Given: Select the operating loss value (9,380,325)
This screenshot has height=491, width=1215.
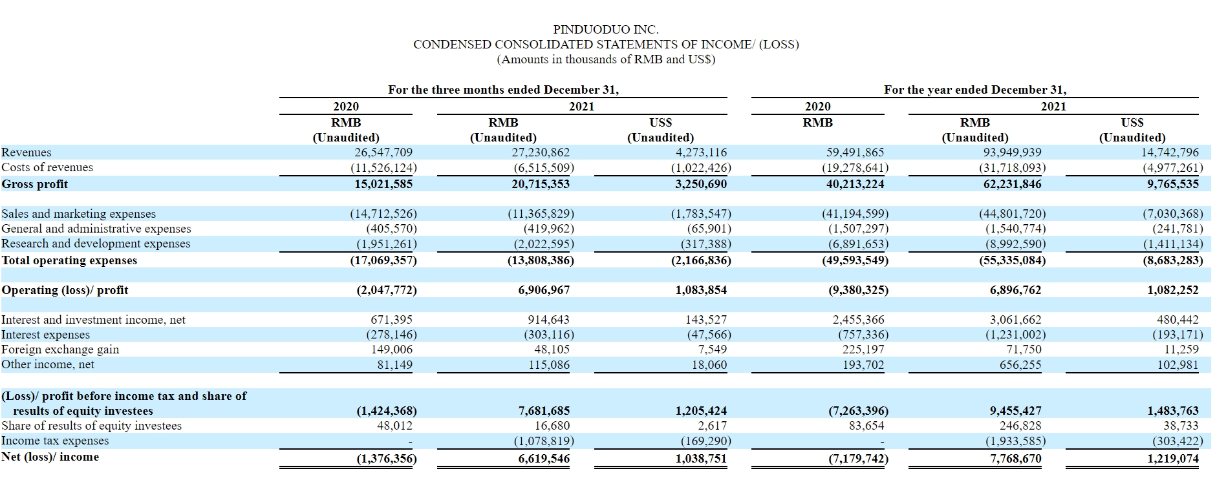Looking at the screenshot, I should (x=859, y=290).
